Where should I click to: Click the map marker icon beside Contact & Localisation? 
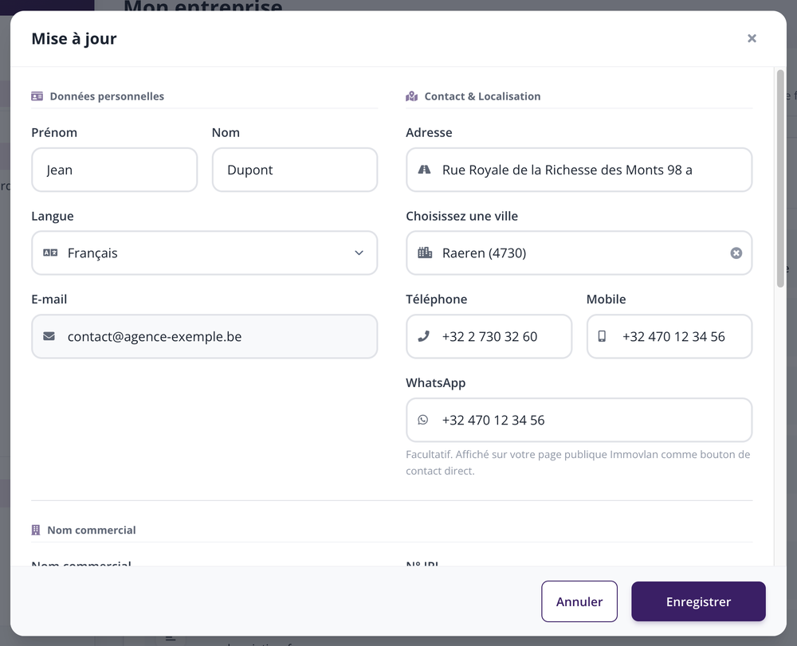412,96
